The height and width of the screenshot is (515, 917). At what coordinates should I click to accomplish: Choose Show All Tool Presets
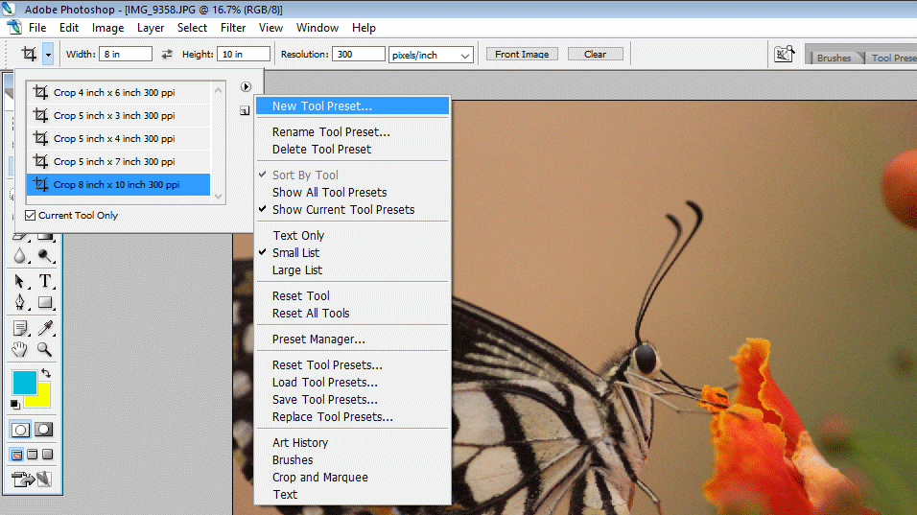pos(353,193)
